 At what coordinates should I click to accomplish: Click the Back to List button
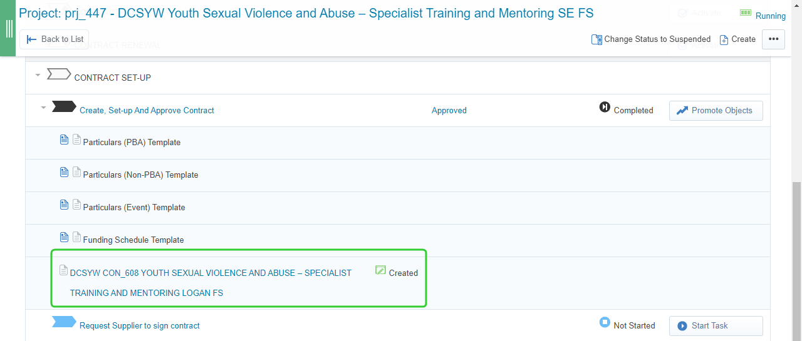tap(55, 39)
